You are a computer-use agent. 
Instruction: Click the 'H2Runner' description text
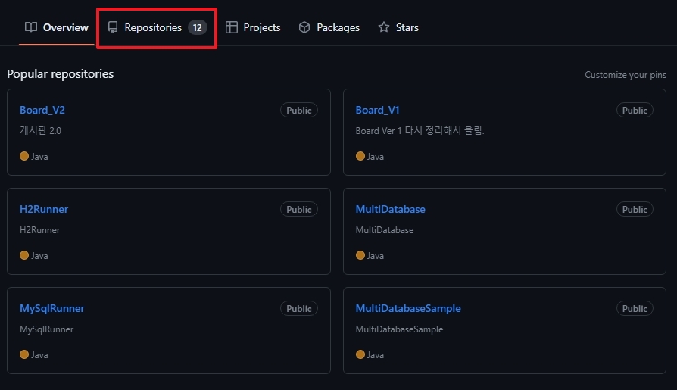[x=39, y=230]
